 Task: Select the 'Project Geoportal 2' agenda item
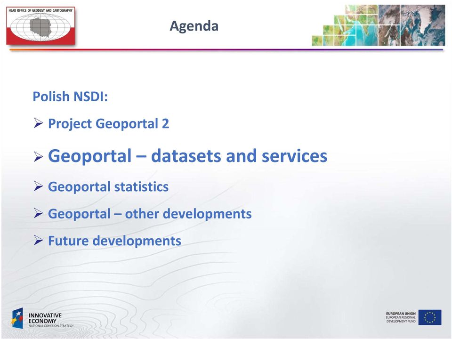click(108, 124)
